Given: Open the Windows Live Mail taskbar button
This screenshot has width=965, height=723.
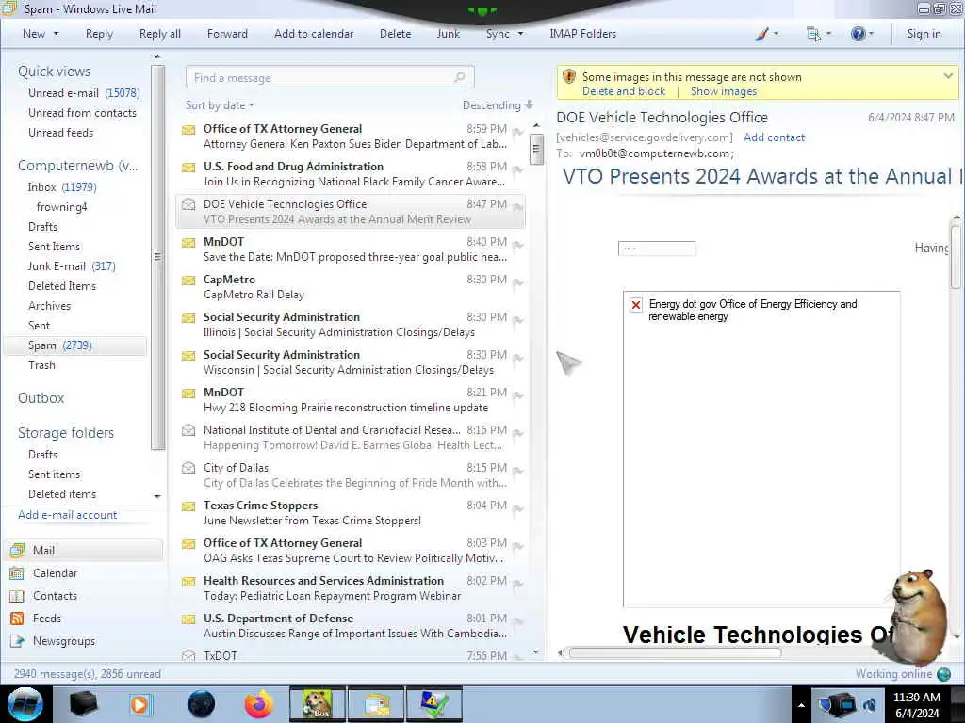Looking at the screenshot, I should pos(377,704).
